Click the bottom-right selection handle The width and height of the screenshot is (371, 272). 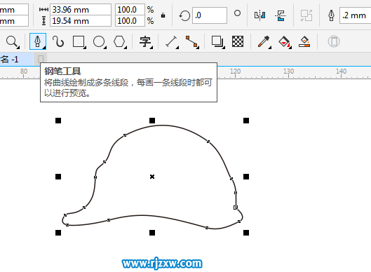point(246,233)
